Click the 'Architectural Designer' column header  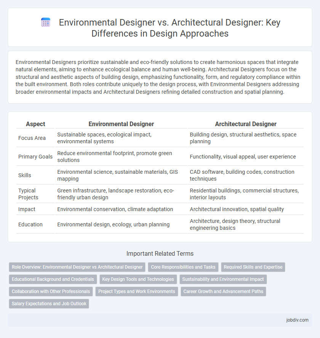[x=246, y=124]
